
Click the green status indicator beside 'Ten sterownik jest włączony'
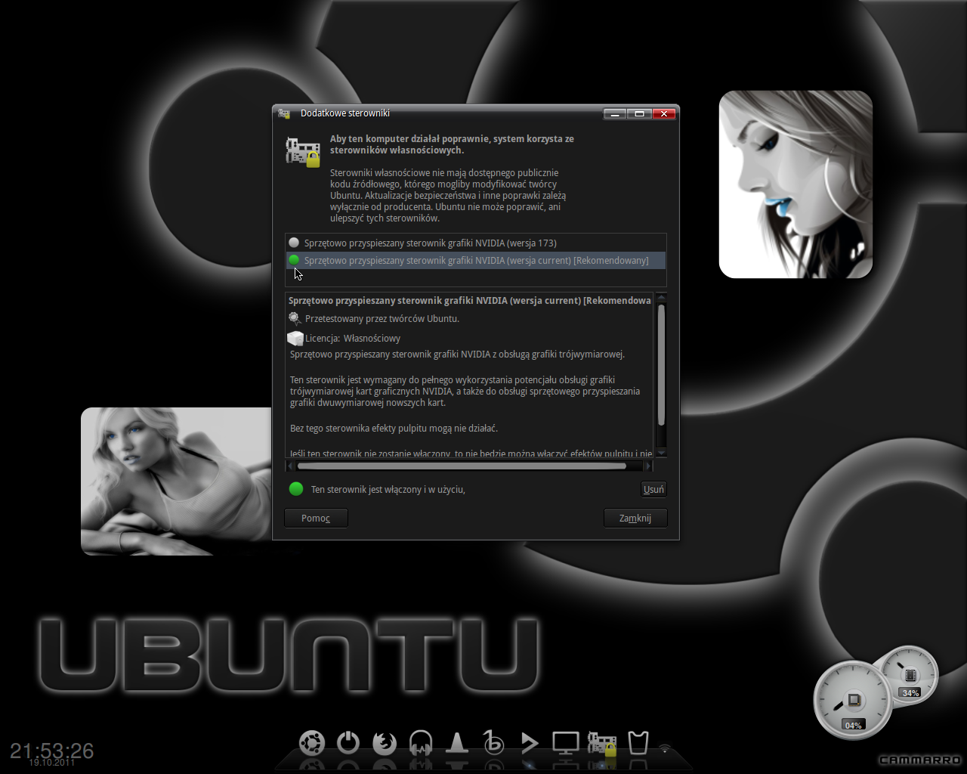tap(296, 489)
